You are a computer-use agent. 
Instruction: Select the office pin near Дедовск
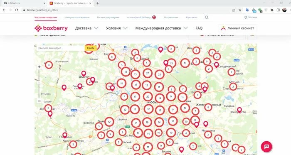[x=84, y=74]
